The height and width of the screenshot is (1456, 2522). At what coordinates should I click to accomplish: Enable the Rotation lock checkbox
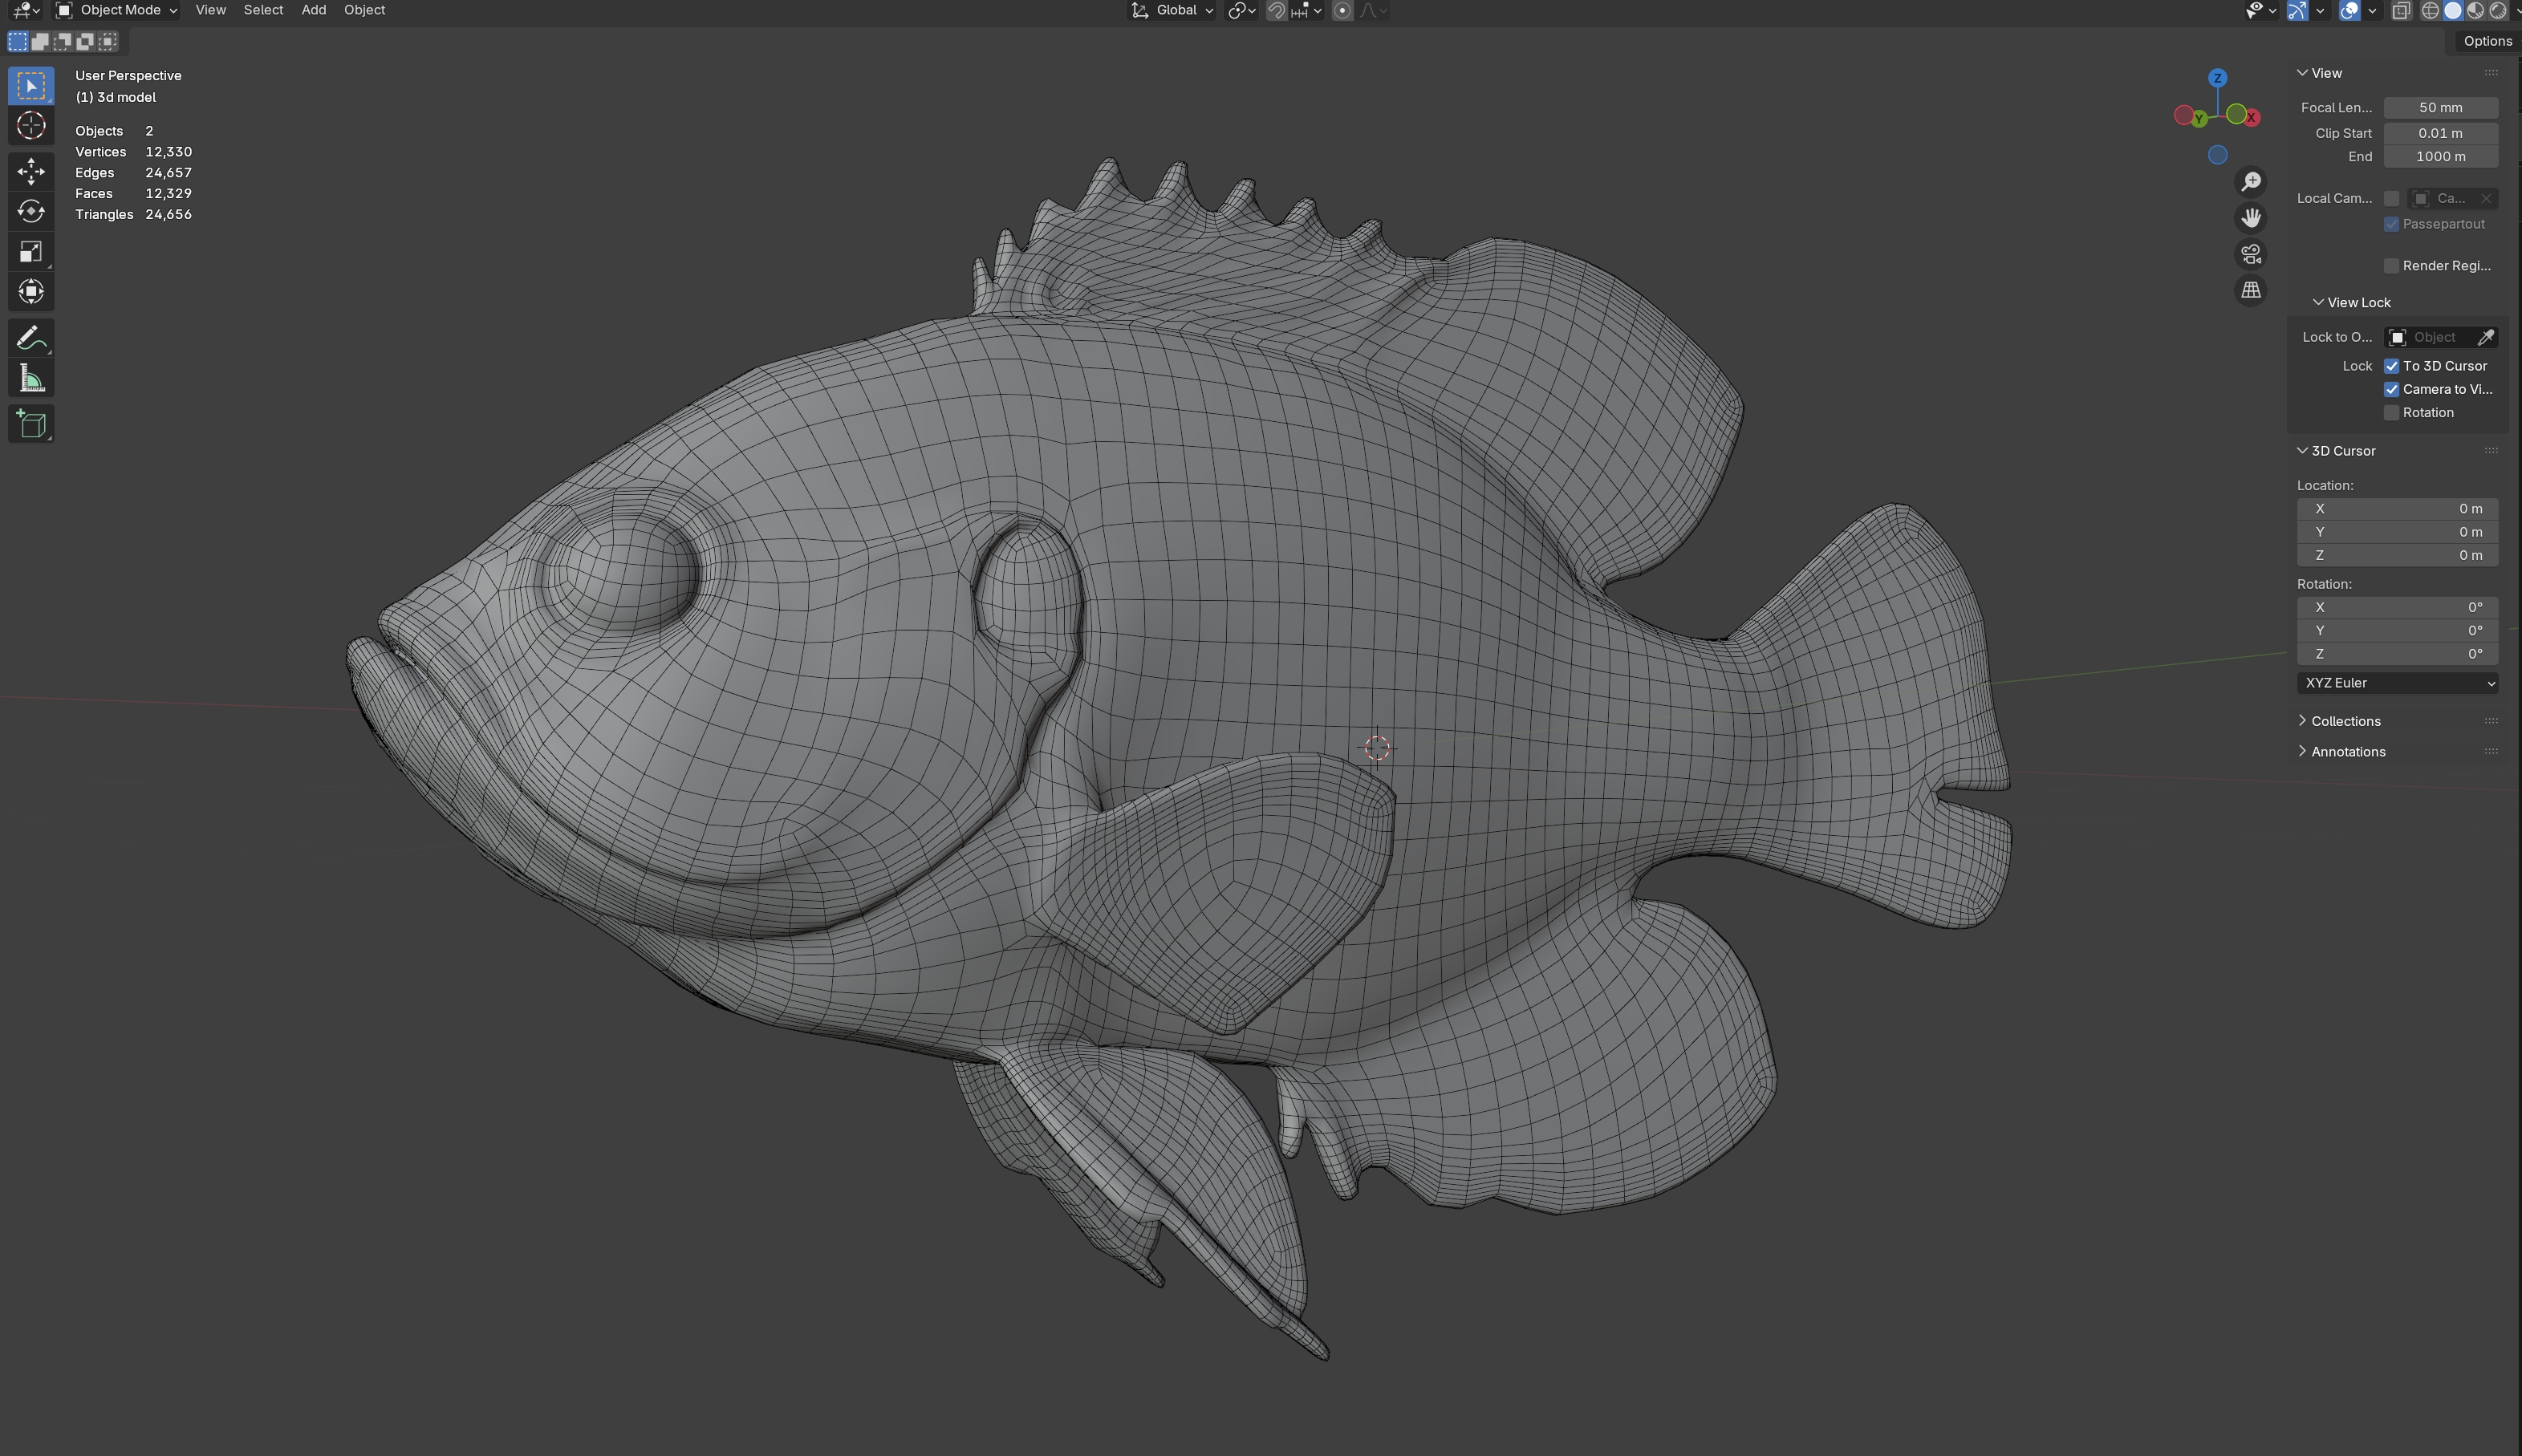coord(2392,413)
